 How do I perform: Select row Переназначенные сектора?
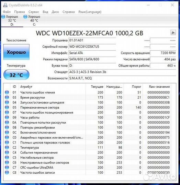(87, 107)
